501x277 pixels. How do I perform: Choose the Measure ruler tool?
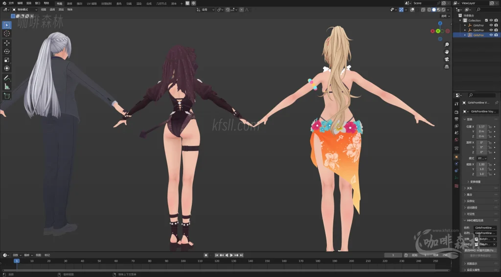tap(7, 86)
